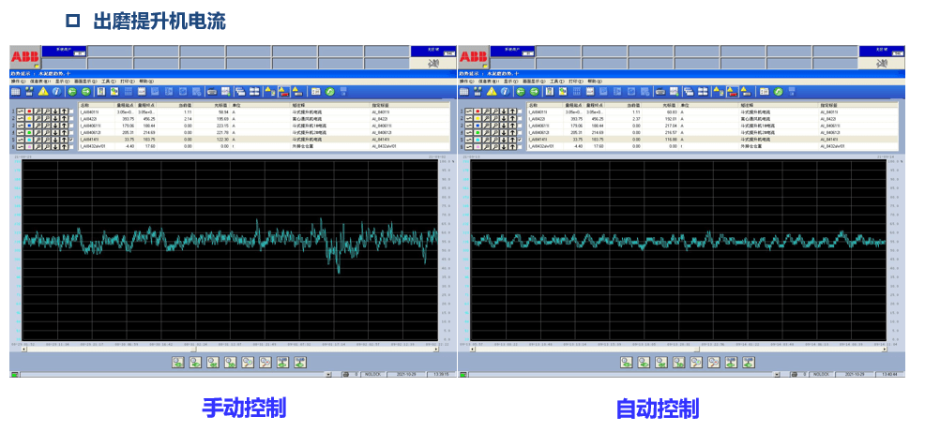Click the printer icon in manual-control window toolbar
Screen dimensions: 925x446
point(213,91)
